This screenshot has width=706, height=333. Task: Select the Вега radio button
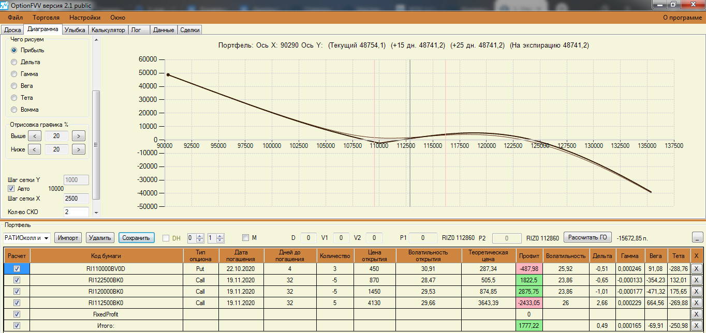point(14,86)
